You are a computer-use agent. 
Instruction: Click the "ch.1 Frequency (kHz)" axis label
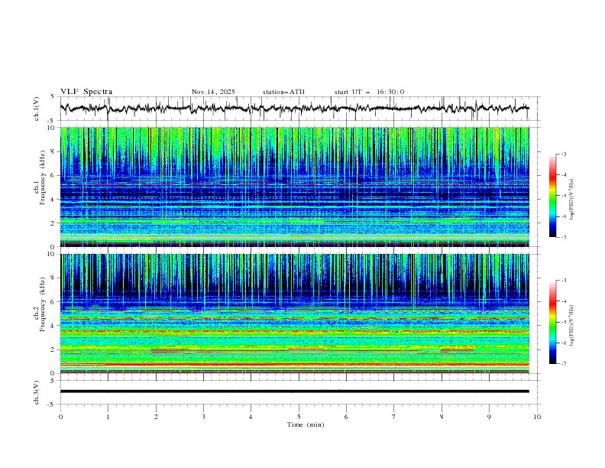point(40,177)
